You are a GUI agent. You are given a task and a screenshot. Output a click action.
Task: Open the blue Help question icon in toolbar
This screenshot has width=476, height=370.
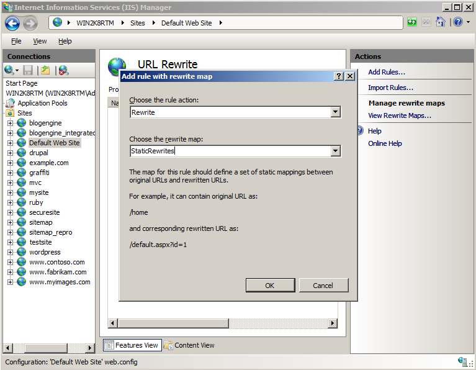coord(458,22)
